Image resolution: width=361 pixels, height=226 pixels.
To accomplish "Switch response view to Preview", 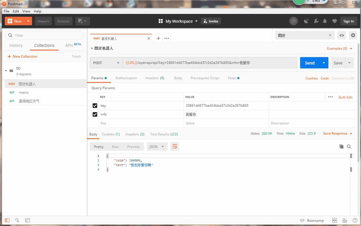I will pos(133,147).
